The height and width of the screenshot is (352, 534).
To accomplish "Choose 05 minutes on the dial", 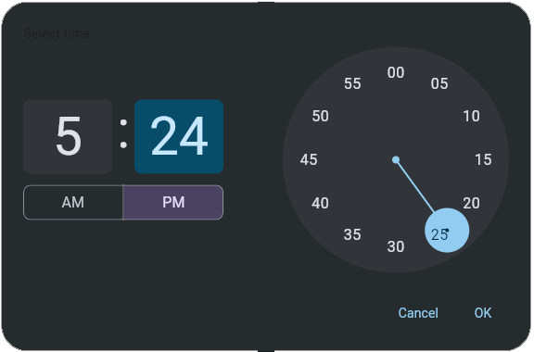I will [439, 83].
